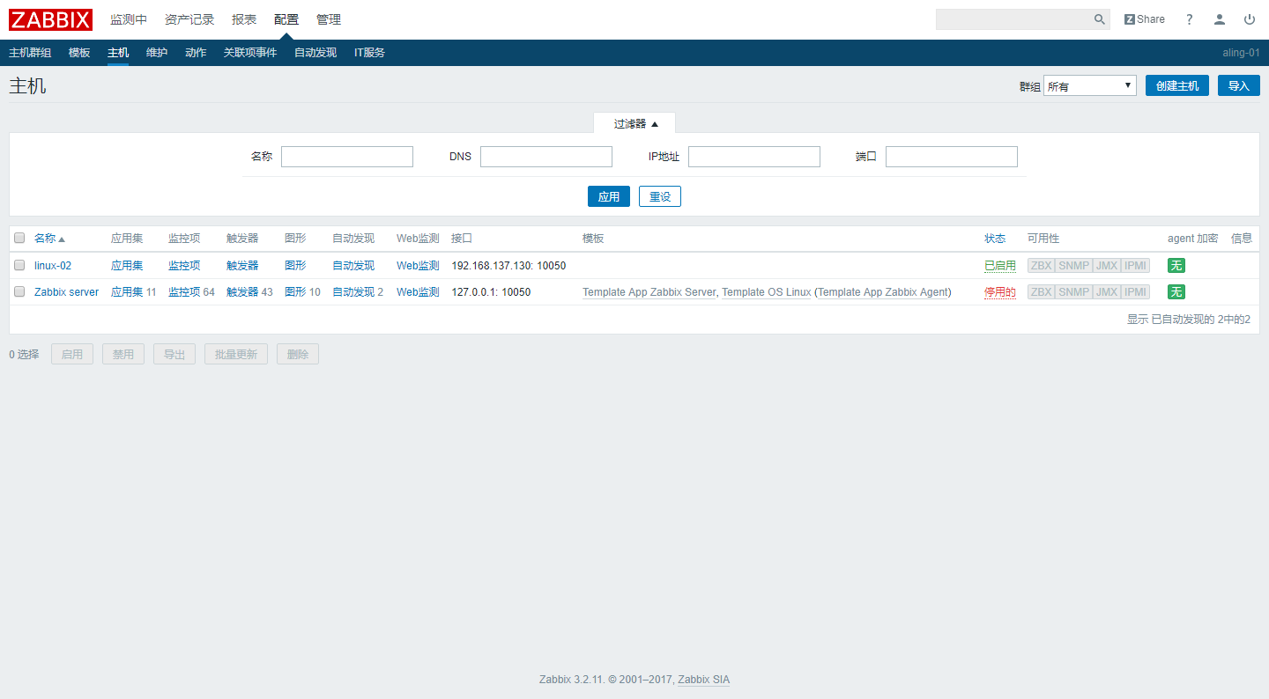Open 监控项 for linux-02
The height and width of the screenshot is (699, 1269).
point(184,265)
